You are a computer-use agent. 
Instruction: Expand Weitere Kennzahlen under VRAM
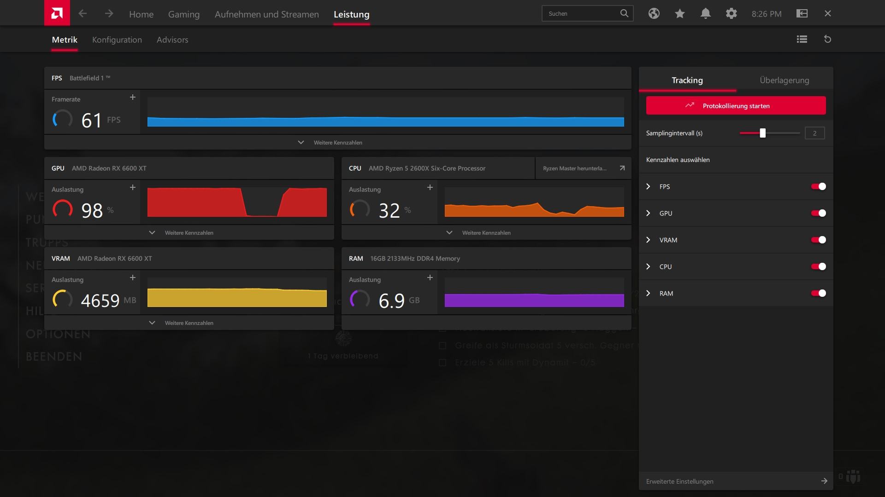coord(189,323)
